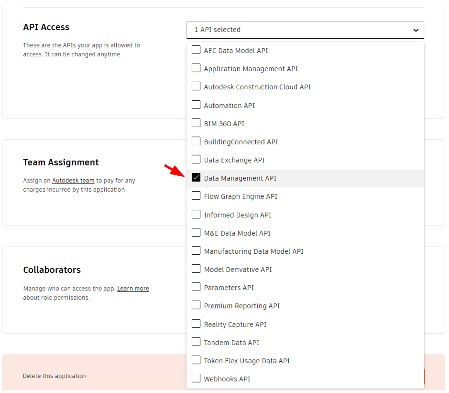Screen dimensions: 449x393
Task: Click the '1 API selected' combo box
Action: pos(298,30)
